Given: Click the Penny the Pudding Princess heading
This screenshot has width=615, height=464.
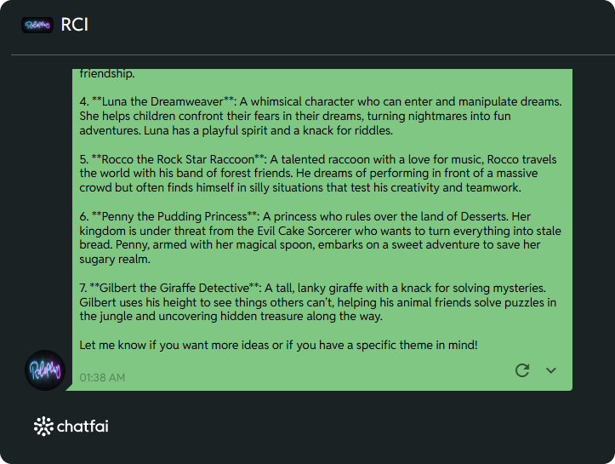Looking at the screenshot, I should 174,216.
